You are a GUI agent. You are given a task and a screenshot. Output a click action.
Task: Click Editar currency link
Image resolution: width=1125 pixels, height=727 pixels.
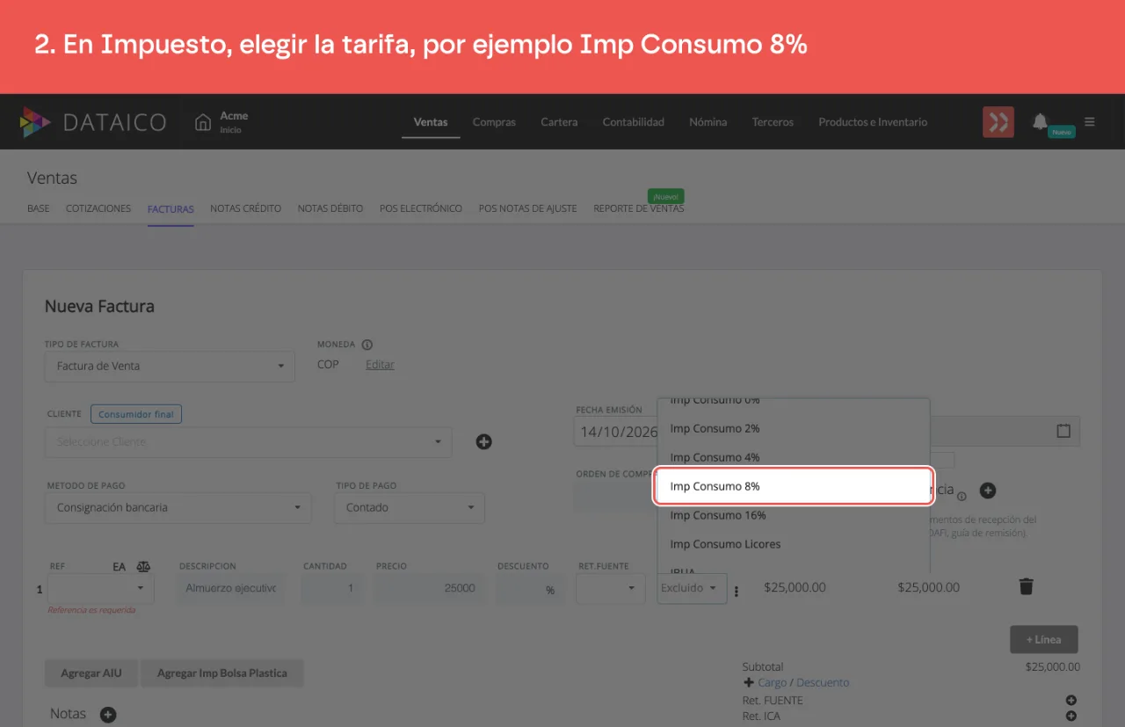point(380,364)
